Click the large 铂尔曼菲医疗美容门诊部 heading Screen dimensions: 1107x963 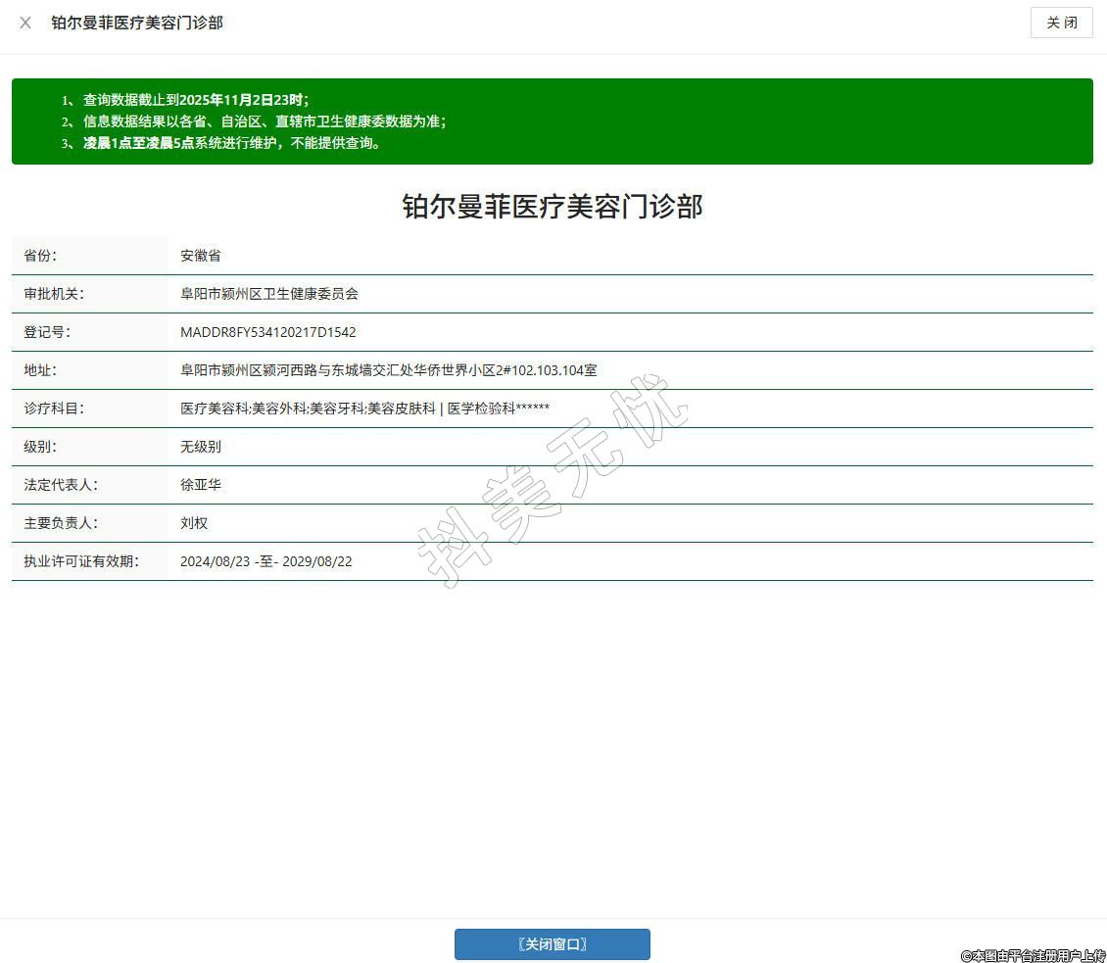tap(553, 207)
